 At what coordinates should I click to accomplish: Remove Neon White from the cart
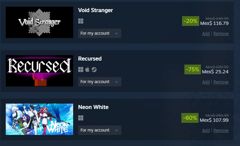tap(221, 131)
